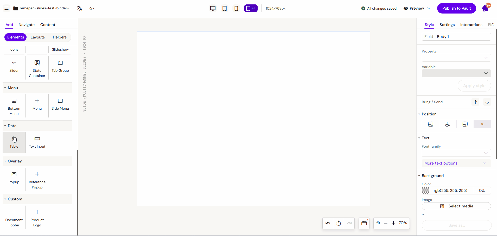The image size is (497, 236).
Task: Add a Popup element
Action: click(14, 178)
